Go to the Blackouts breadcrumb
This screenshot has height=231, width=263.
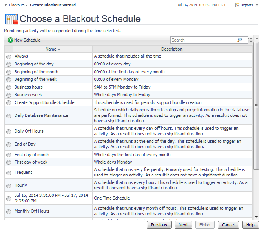tap(16, 5)
